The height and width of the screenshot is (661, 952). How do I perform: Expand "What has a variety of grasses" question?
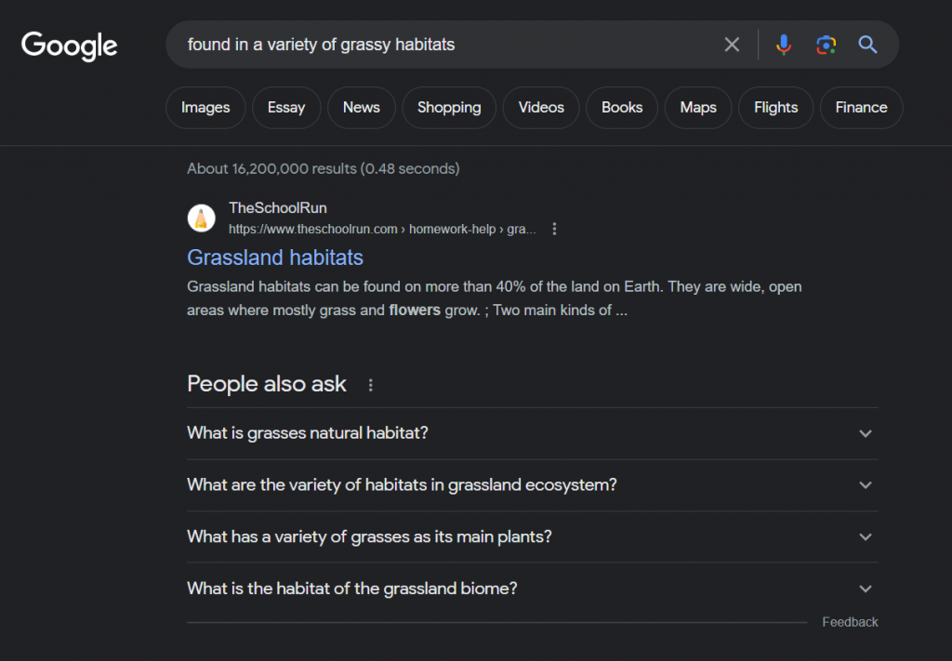pos(533,536)
